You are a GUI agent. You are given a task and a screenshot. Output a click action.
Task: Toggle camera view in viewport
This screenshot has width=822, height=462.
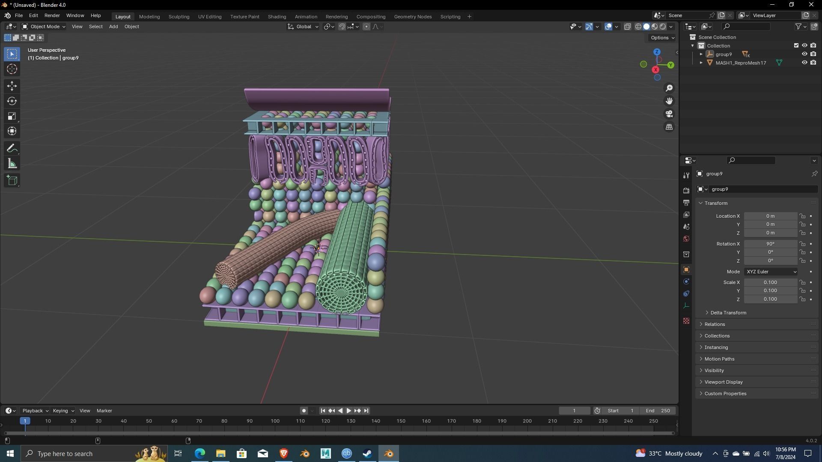tap(669, 114)
